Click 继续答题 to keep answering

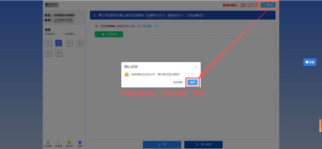(x=177, y=82)
